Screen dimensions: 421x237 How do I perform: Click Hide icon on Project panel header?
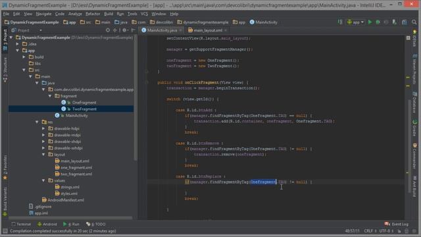[133, 30]
